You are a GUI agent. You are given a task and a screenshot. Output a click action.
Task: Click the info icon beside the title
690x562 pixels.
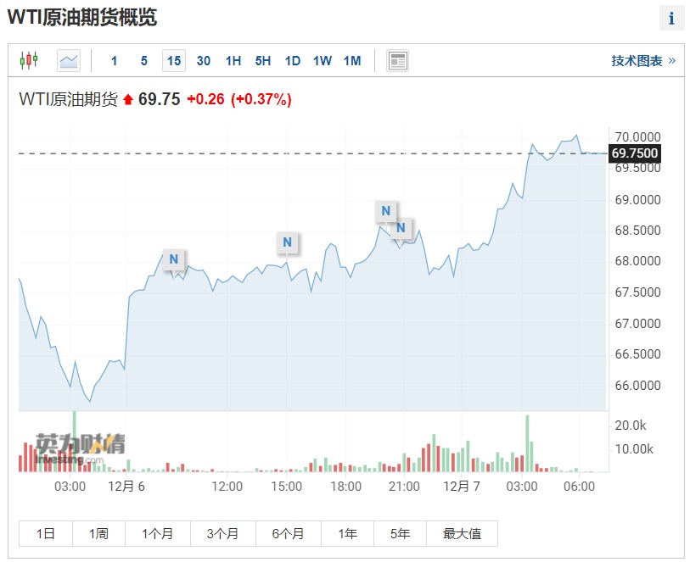[671, 19]
